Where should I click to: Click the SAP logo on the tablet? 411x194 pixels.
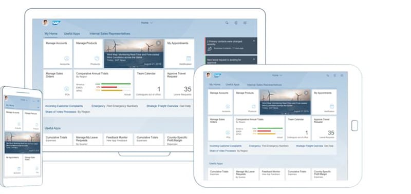tap(217, 75)
